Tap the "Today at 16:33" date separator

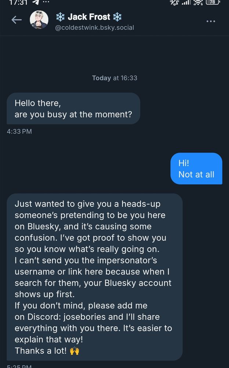tap(114, 78)
